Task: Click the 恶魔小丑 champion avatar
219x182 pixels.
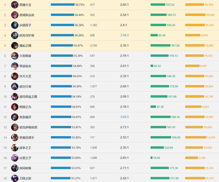Action: coord(15,5)
